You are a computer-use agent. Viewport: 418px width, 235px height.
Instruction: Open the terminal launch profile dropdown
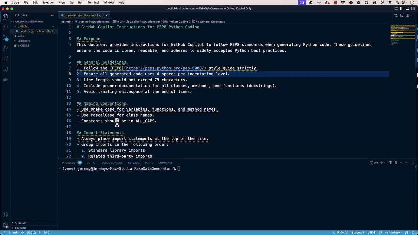tap(385, 163)
